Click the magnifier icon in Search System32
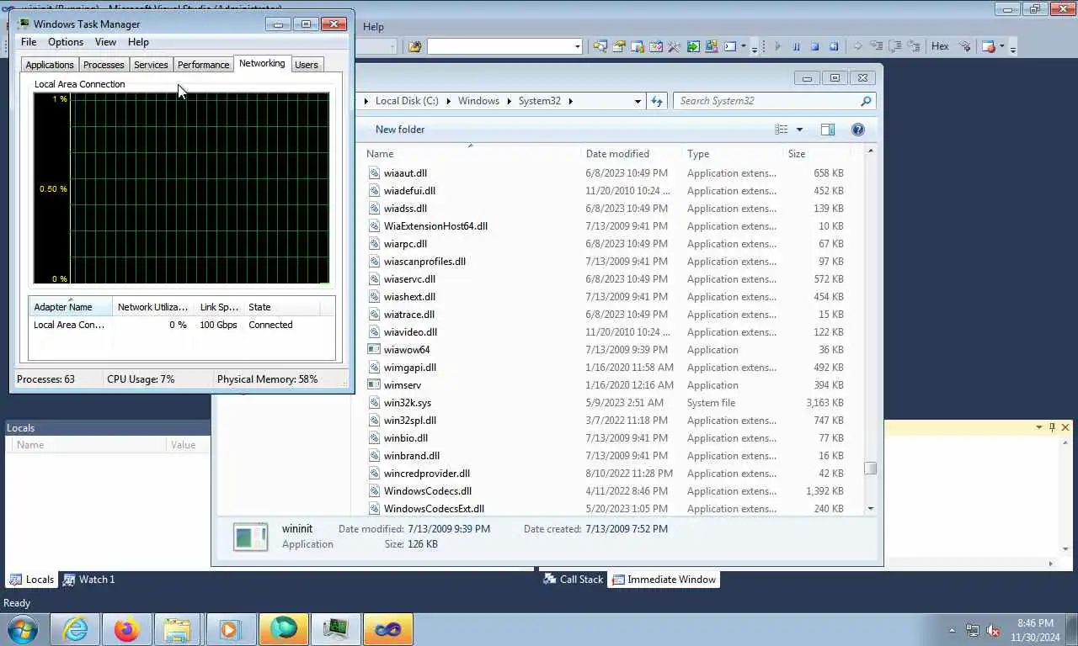1078x646 pixels. 865,101
